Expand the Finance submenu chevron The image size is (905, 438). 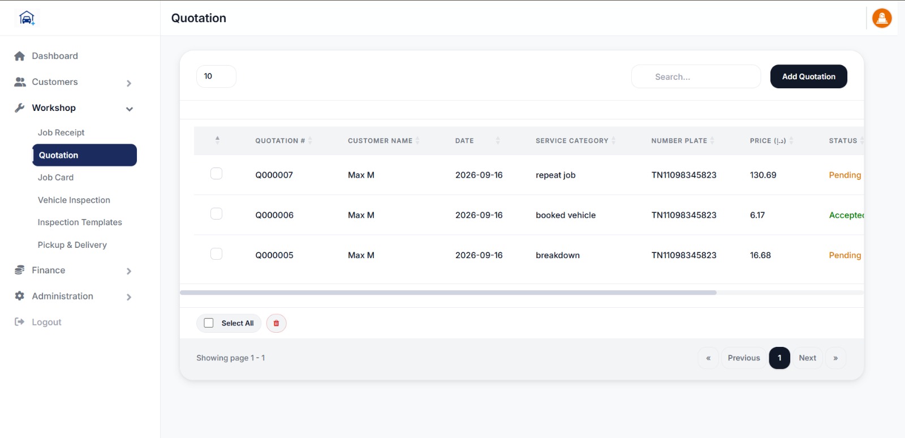pyautogui.click(x=129, y=271)
